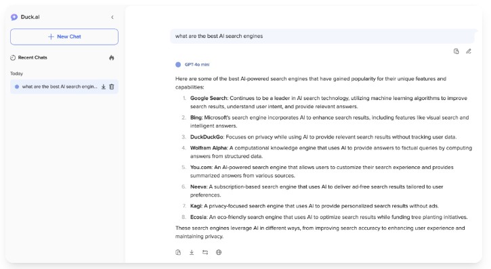Click the fire icon to clear recent chats
491x269 pixels.
(x=112, y=57)
